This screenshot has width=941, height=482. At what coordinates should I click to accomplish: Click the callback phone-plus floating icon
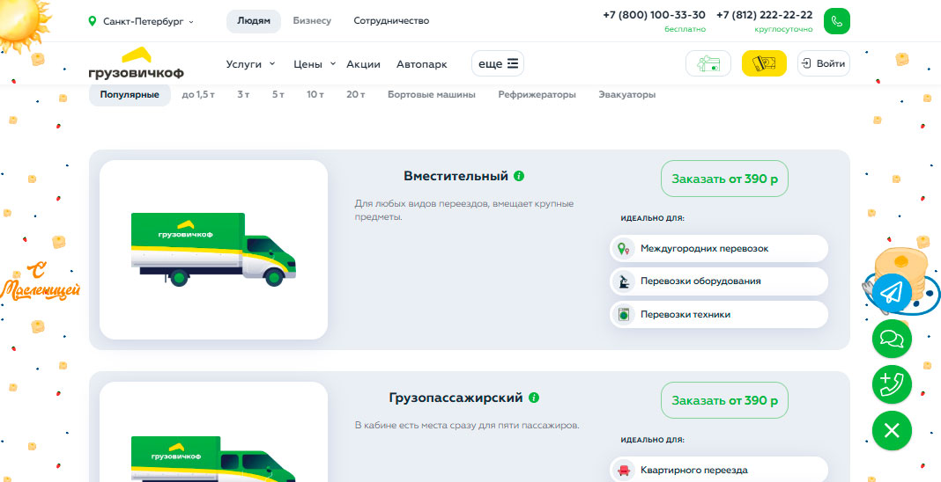point(892,384)
